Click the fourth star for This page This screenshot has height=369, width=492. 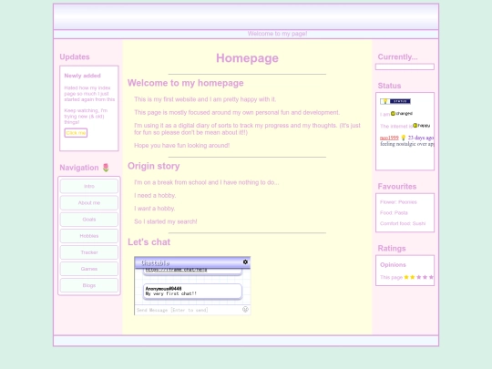click(x=425, y=277)
